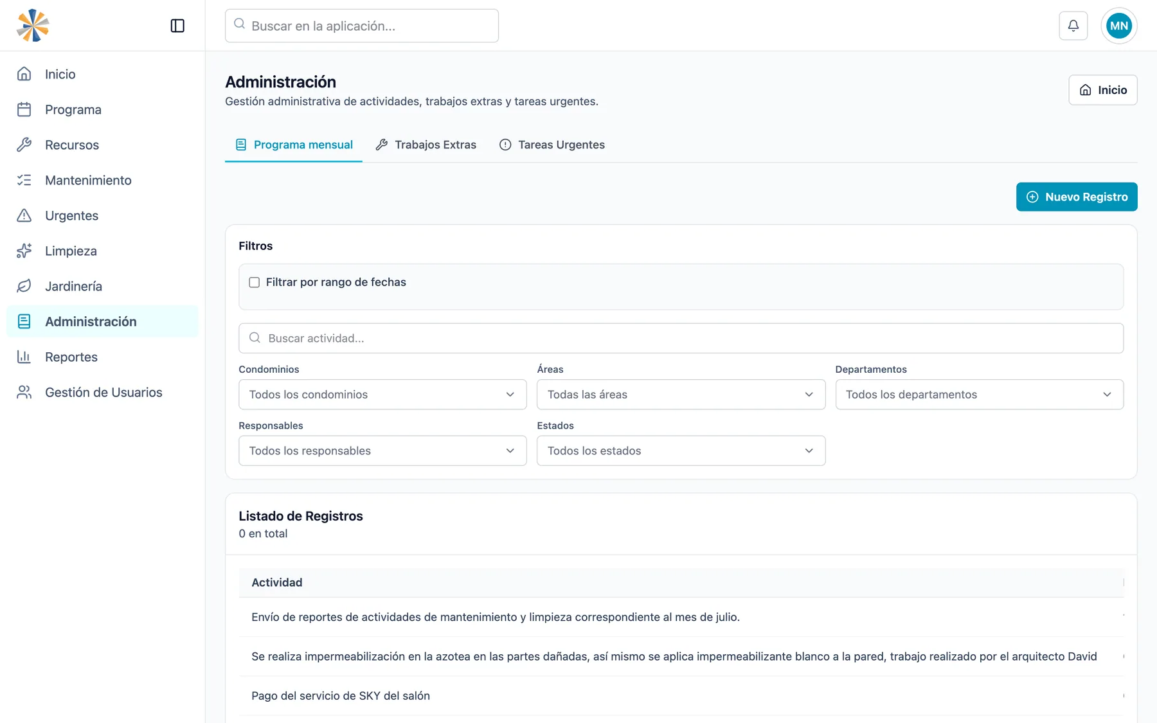Click the document icon on Programa mensual tab
The width and height of the screenshot is (1157, 723).
click(241, 145)
